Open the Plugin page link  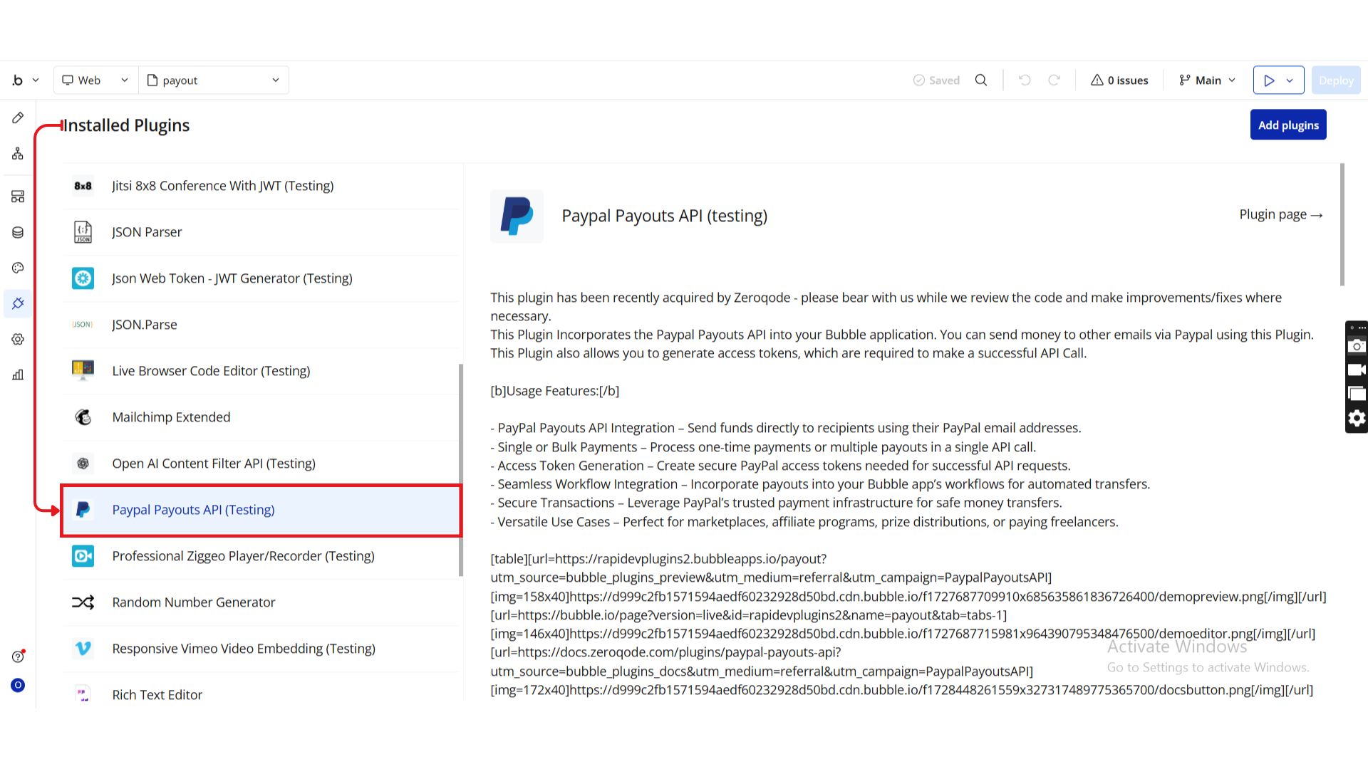click(x=1280, y=215)
